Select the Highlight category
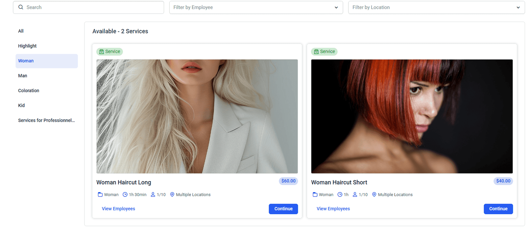Image resolution: width=526 pixels, height=228 pixels. (47, 46)
